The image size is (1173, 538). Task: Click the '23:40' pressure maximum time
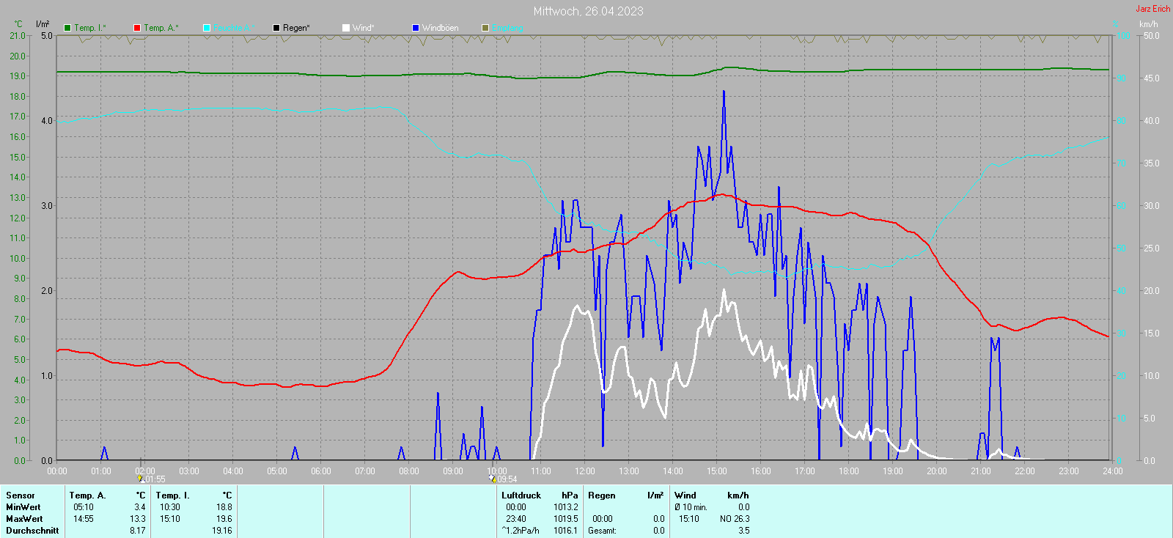[516, 519]
